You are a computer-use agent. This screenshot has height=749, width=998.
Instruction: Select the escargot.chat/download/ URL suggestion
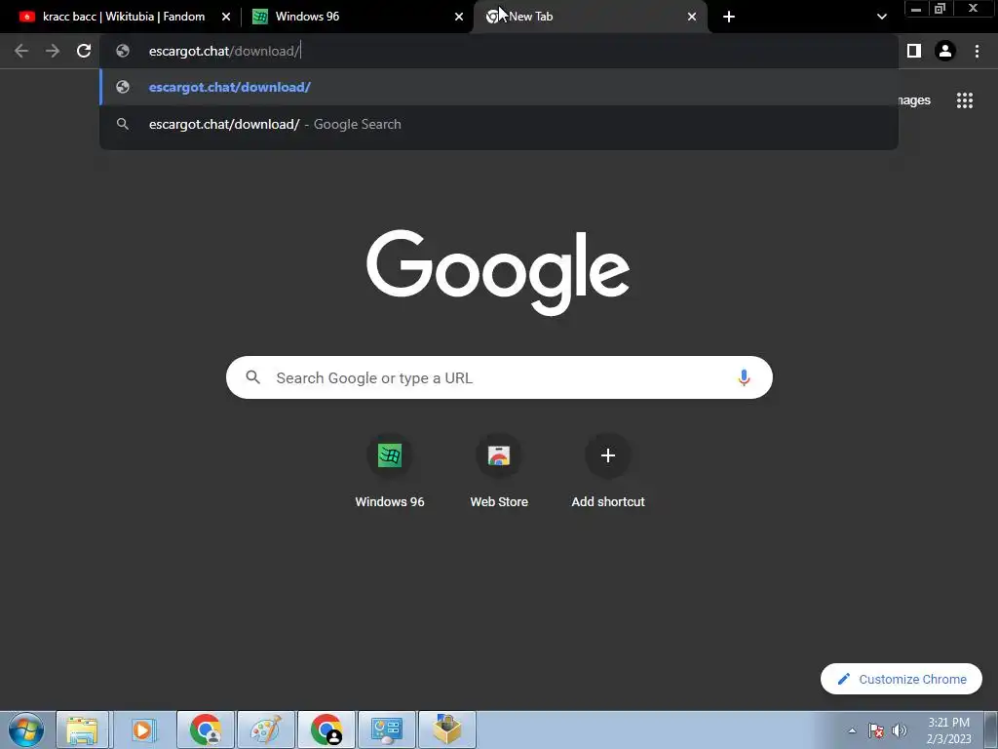[499, 87]
